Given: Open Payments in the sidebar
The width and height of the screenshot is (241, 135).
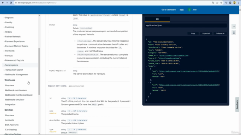Looking at the screenshot, I should click(10, 51).
